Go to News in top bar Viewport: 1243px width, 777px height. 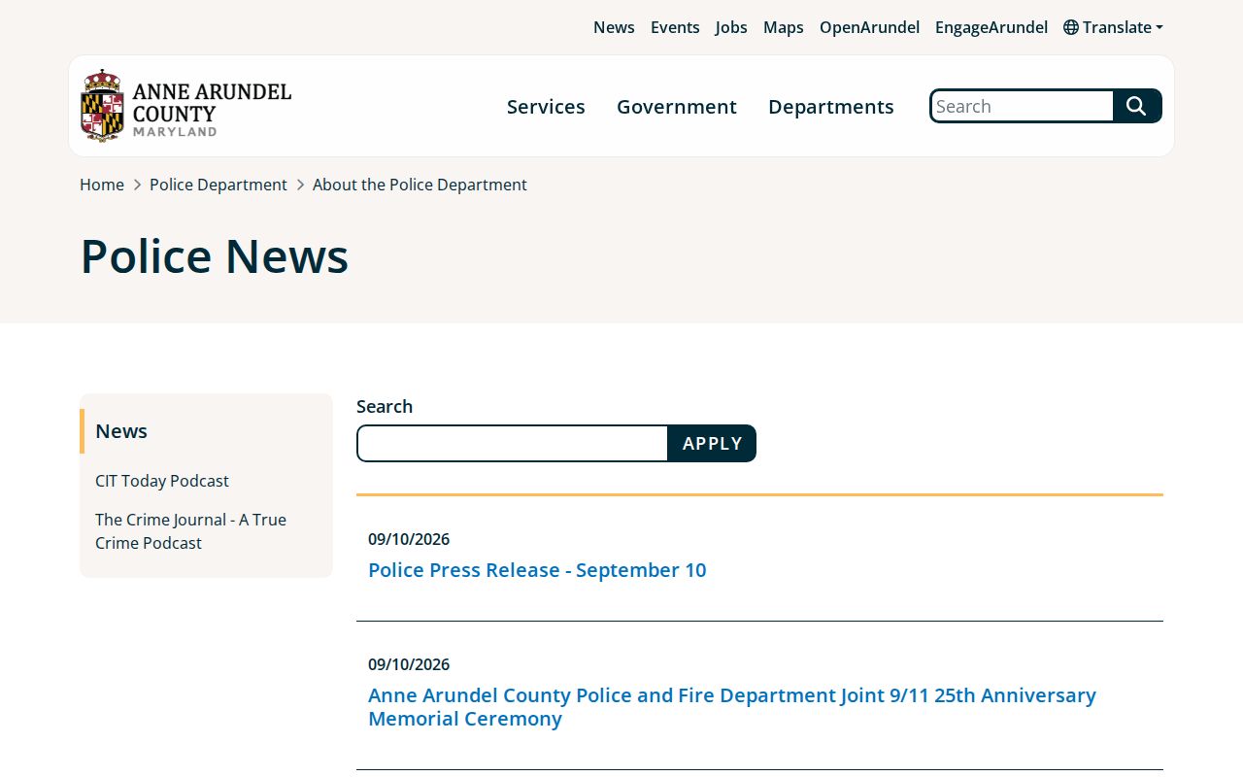[614, 27]
